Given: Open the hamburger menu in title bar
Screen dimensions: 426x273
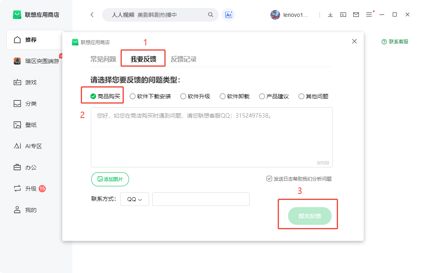Looking at the screenshot, I should (x=369, y=14).
